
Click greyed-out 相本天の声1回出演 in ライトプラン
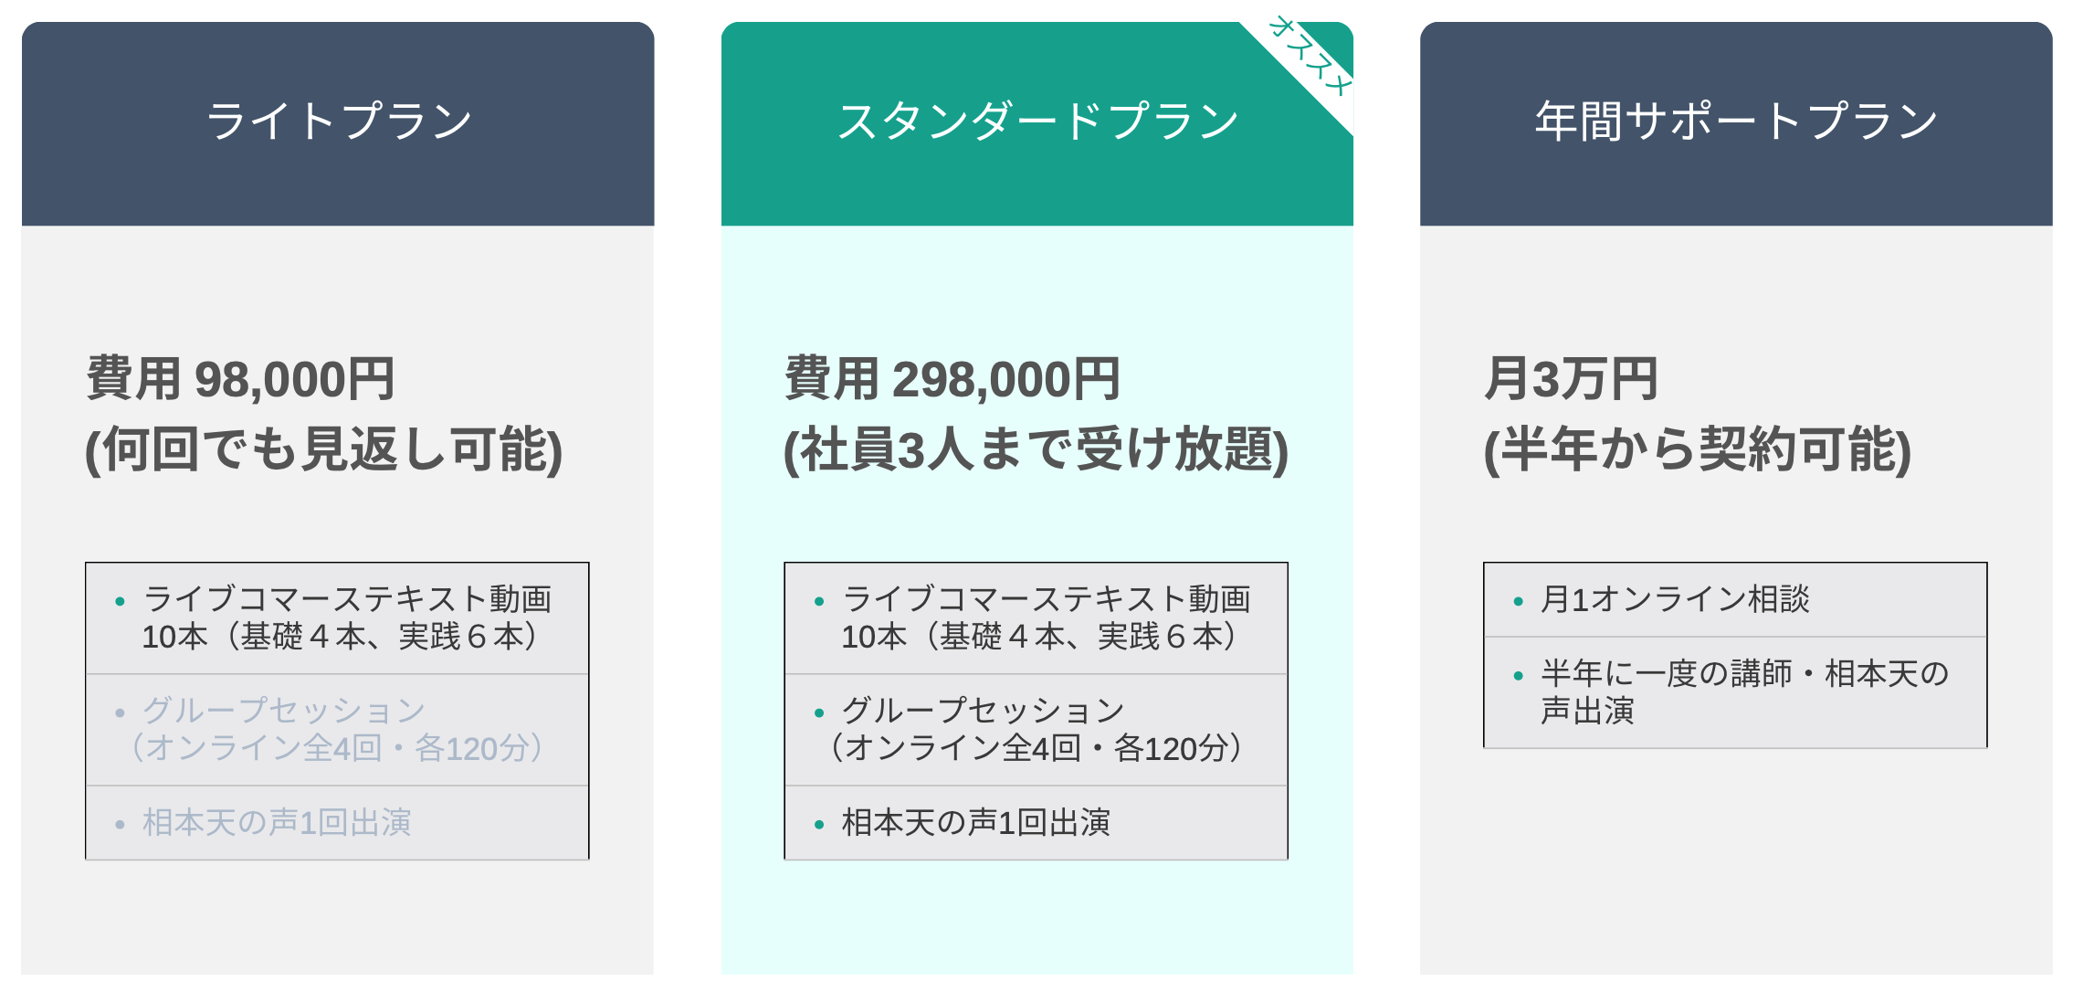[x=277, y=823]
